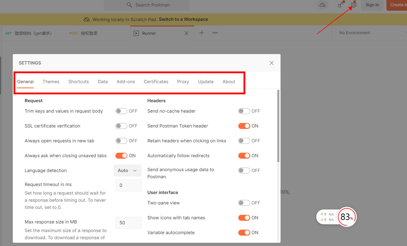Open the POST 授权登录 request tab

pos(98,33)
